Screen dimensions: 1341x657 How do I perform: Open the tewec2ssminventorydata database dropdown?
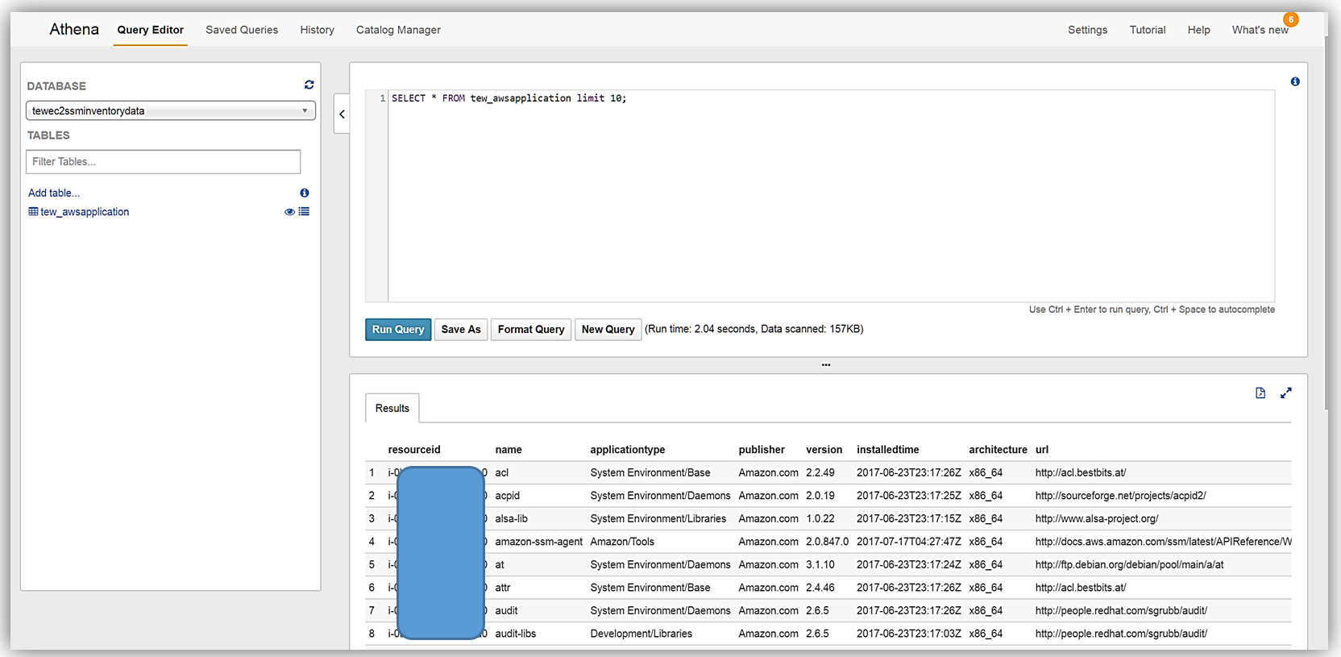(170, 110)
